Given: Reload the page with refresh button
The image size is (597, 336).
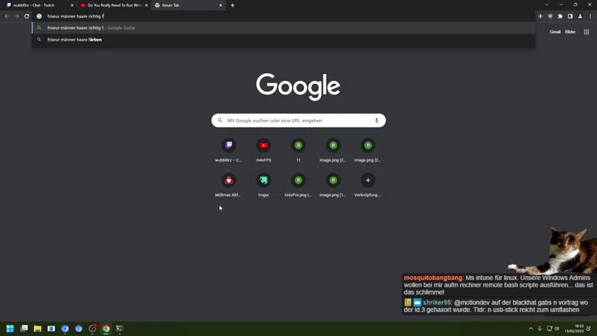Looking at the screenshot, I should pyautogui.click(x=26, y=16).
